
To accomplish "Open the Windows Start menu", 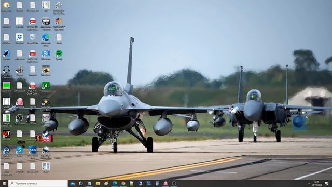I will pos(4,183).
